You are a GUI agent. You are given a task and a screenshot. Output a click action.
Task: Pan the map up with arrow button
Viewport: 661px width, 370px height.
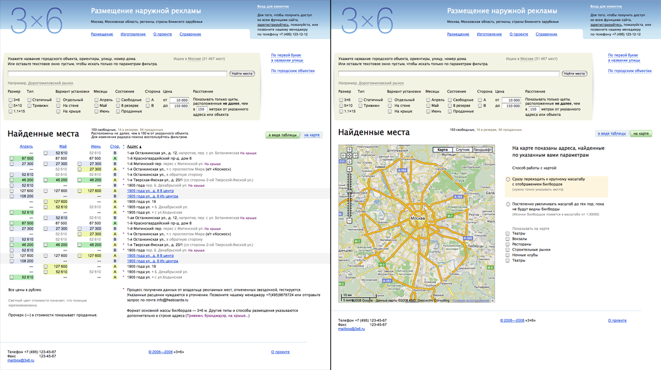pyautogui.click(x=349, y=150)
